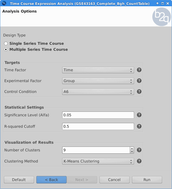
Task: Open the Experimental Factor Group dropdown
Action: pyautogui.click(x=98, y=81)
